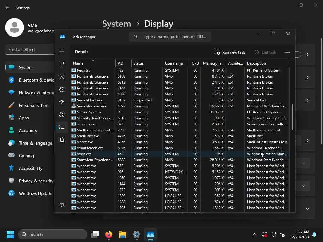The height and width of the screenshot is (242, 323).
Task: Select the sihost.exe process
Action: click(180, 142)
